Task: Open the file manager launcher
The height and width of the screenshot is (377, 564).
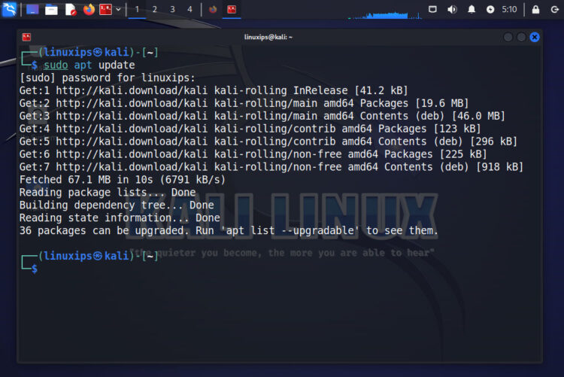Action: [x=51, y=9]
